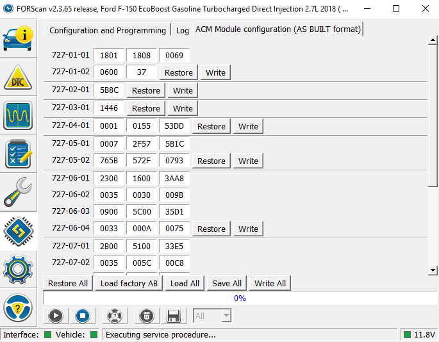The width and height of the screenshot is (439, 342).
Task: Click the Load factory AB button
Action: tap(129, 283)
